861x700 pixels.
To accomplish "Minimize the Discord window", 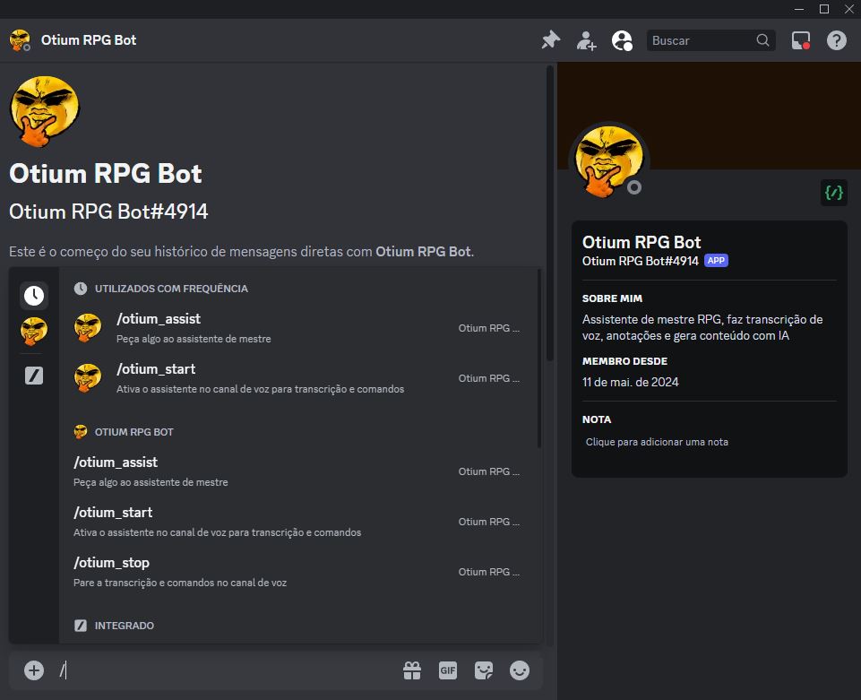I will point(799,9).
